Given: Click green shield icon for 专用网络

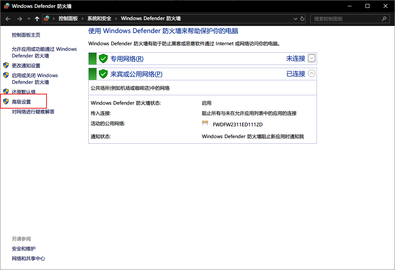Looking at the screenshot, I should pyautogui.click(x=103, y=59).
